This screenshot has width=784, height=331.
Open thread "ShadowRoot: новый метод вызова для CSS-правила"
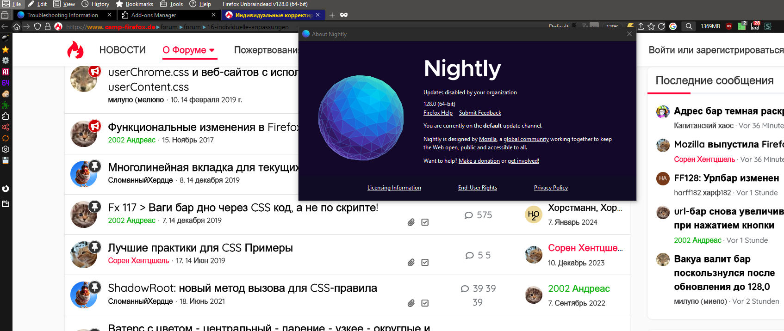tap(243, 288)
